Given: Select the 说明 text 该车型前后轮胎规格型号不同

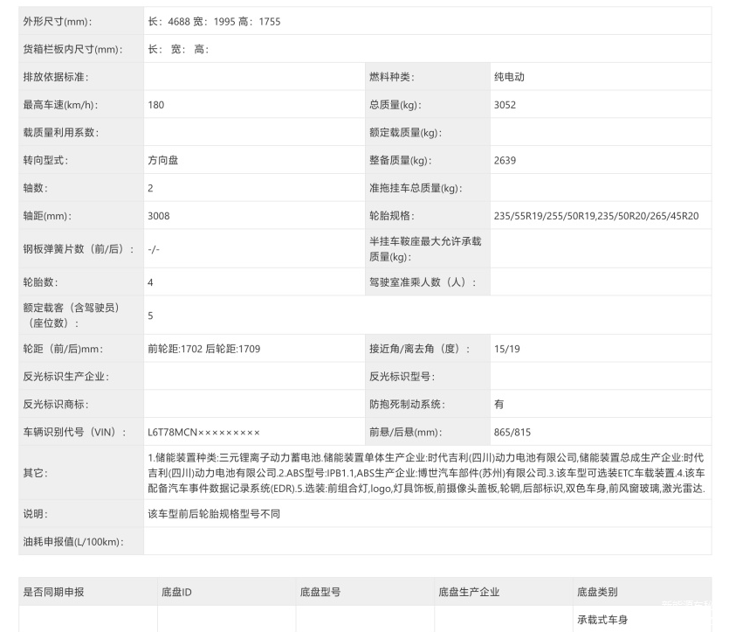Looking at the screenshot, I should click(214, 514).
